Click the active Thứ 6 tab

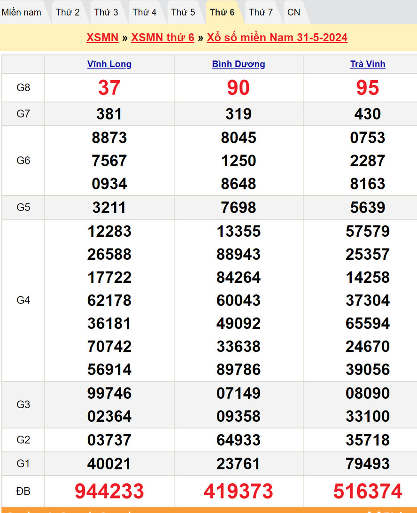[222, 12]
